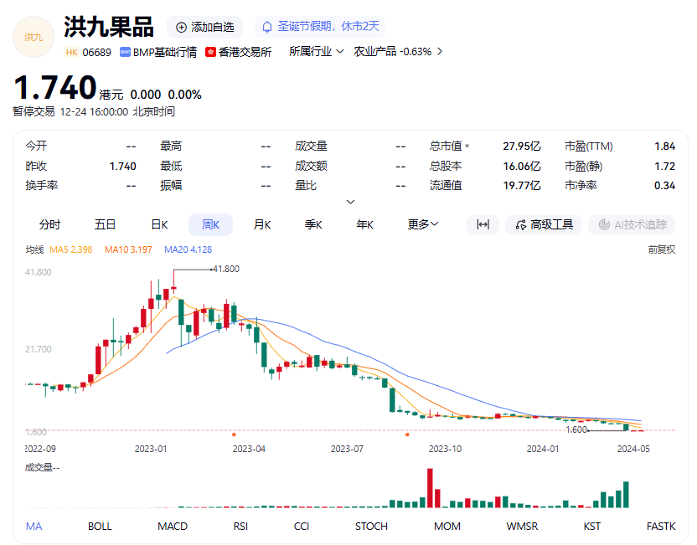
Task: Switch to 季K chart tab
Action: click(x=313, y=224)
